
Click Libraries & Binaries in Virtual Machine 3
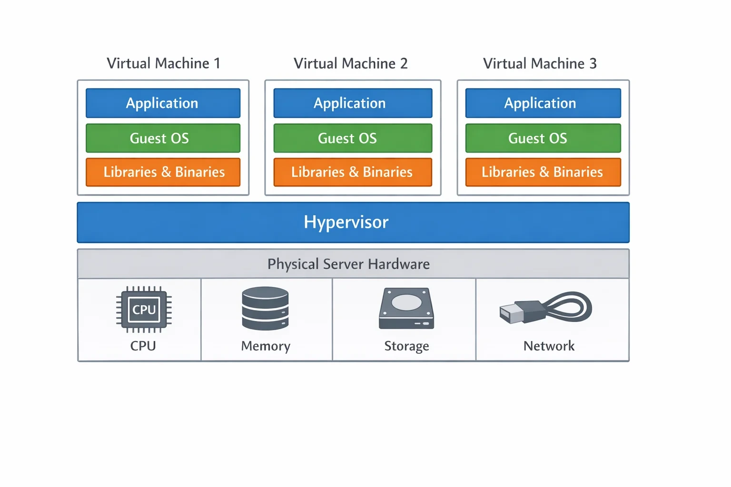543,172
